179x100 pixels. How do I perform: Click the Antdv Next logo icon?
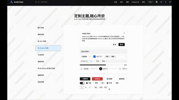[11, 2]
